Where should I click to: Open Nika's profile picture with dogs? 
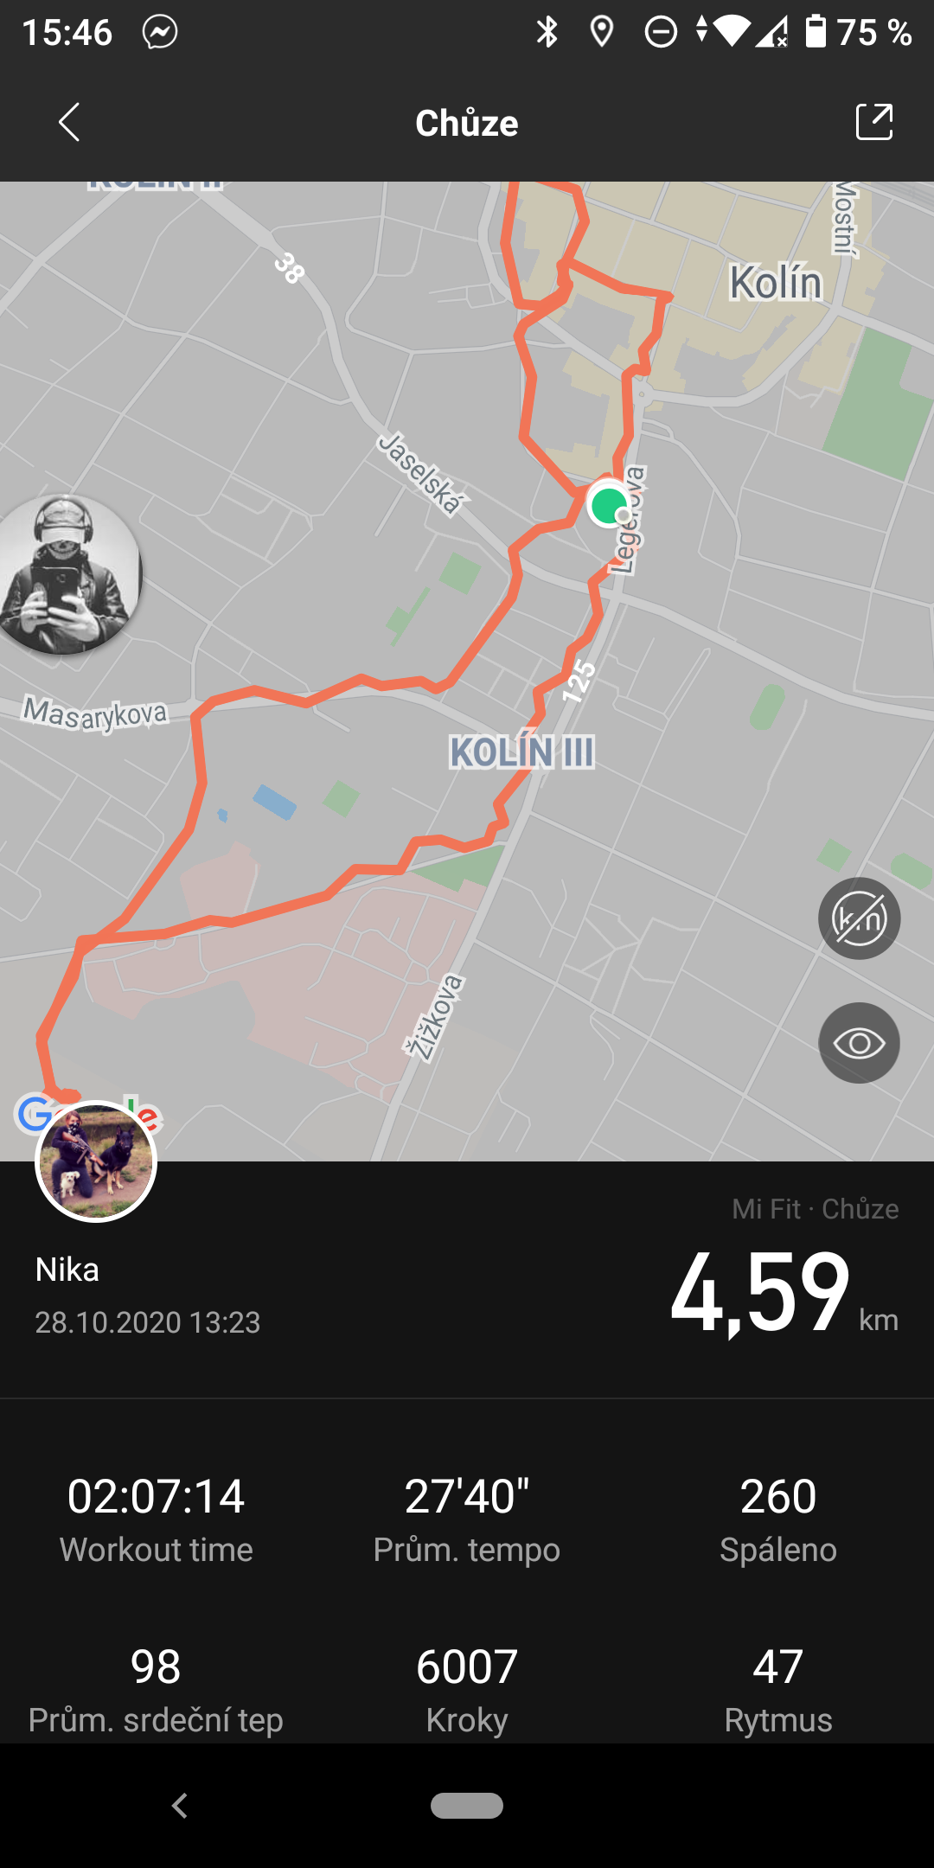[x=95, y=1161]
